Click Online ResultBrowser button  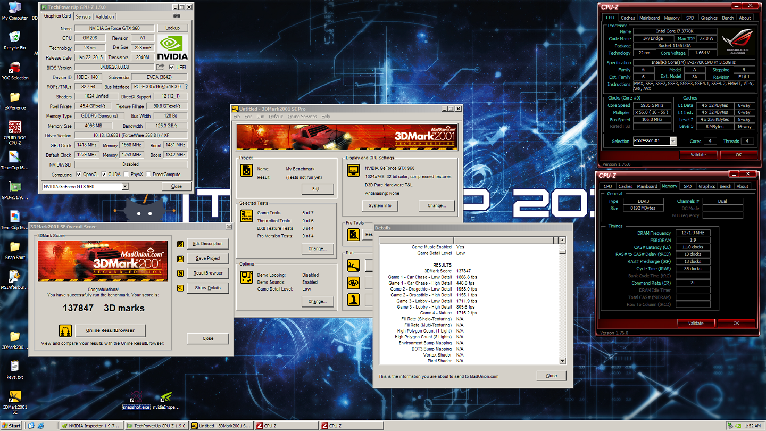pyautogui.click(x=110, y=330)
